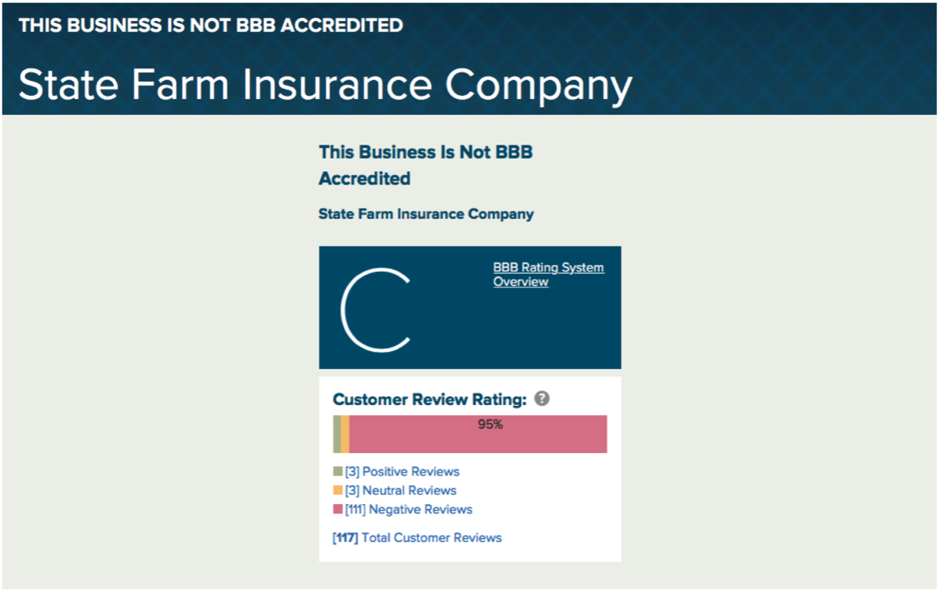
Task: Click the yellow Neutral Reviews legend square
Action: coord(337,491)
